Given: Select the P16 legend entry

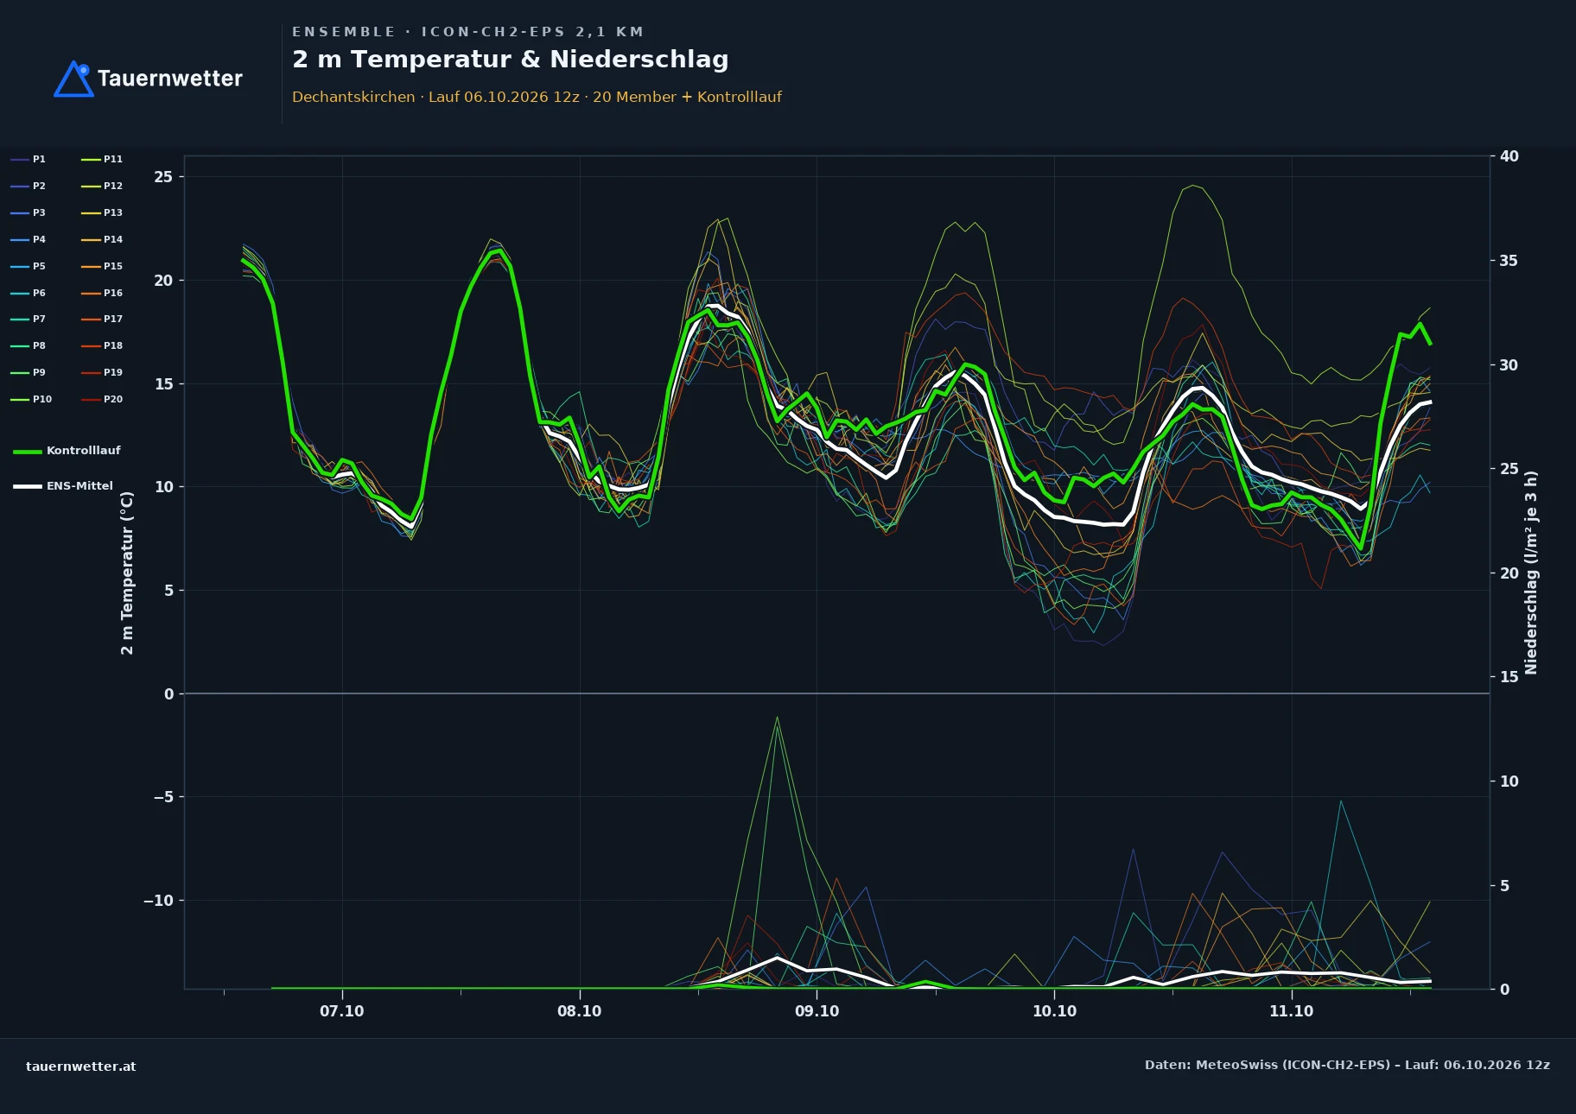Looking at the screenshot, I should pos(102,293).
